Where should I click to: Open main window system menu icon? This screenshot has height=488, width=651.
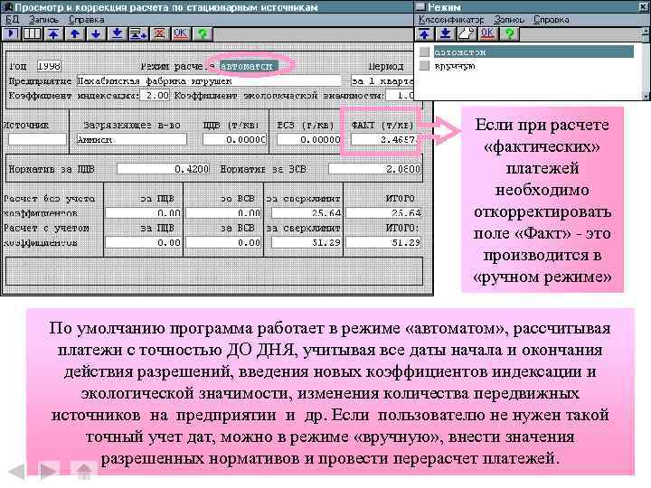pos(6,7)
